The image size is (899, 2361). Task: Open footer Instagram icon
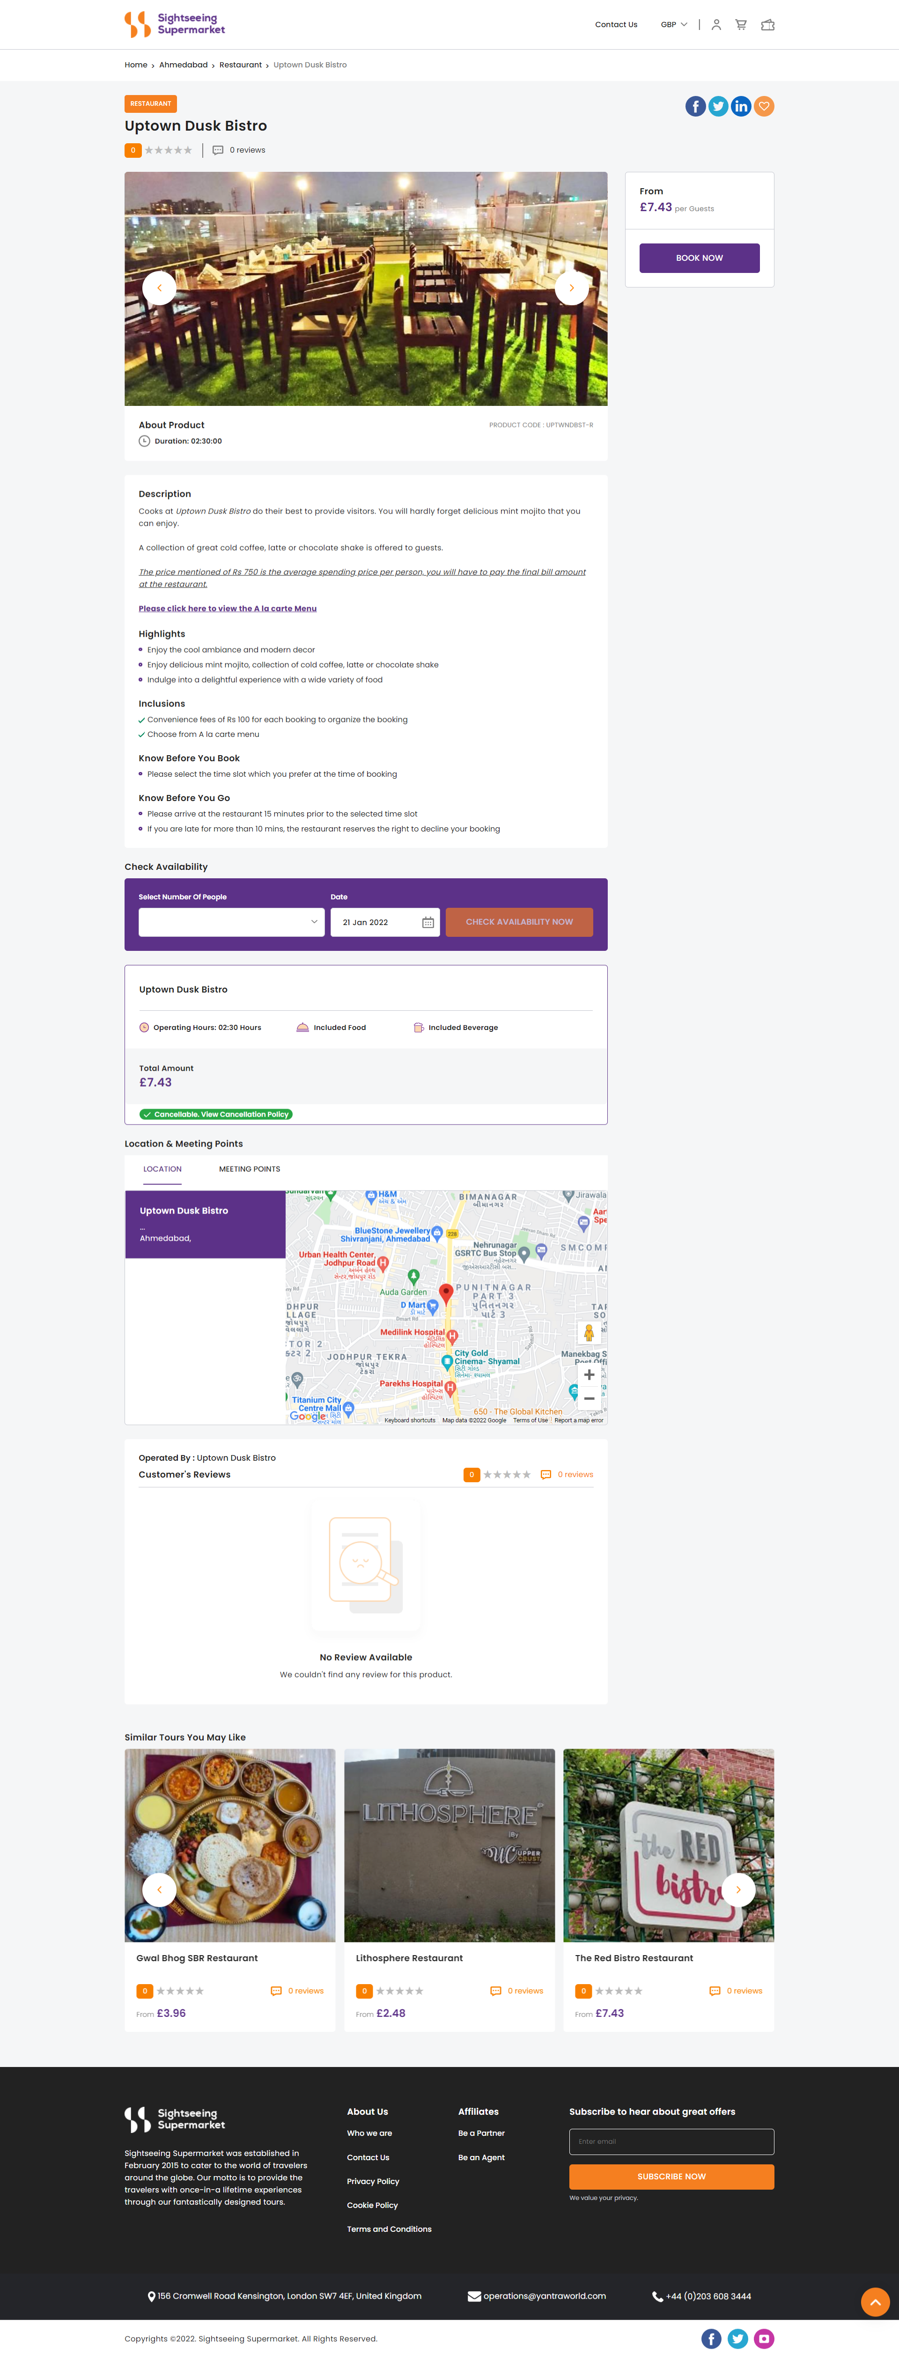(x=763, y=2338)
